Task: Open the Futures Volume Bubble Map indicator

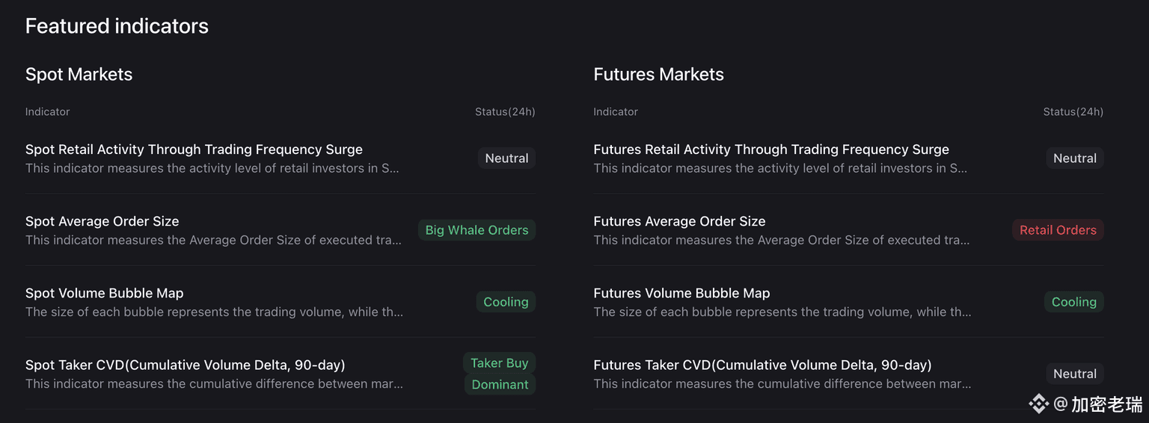Action: point(681,293)
